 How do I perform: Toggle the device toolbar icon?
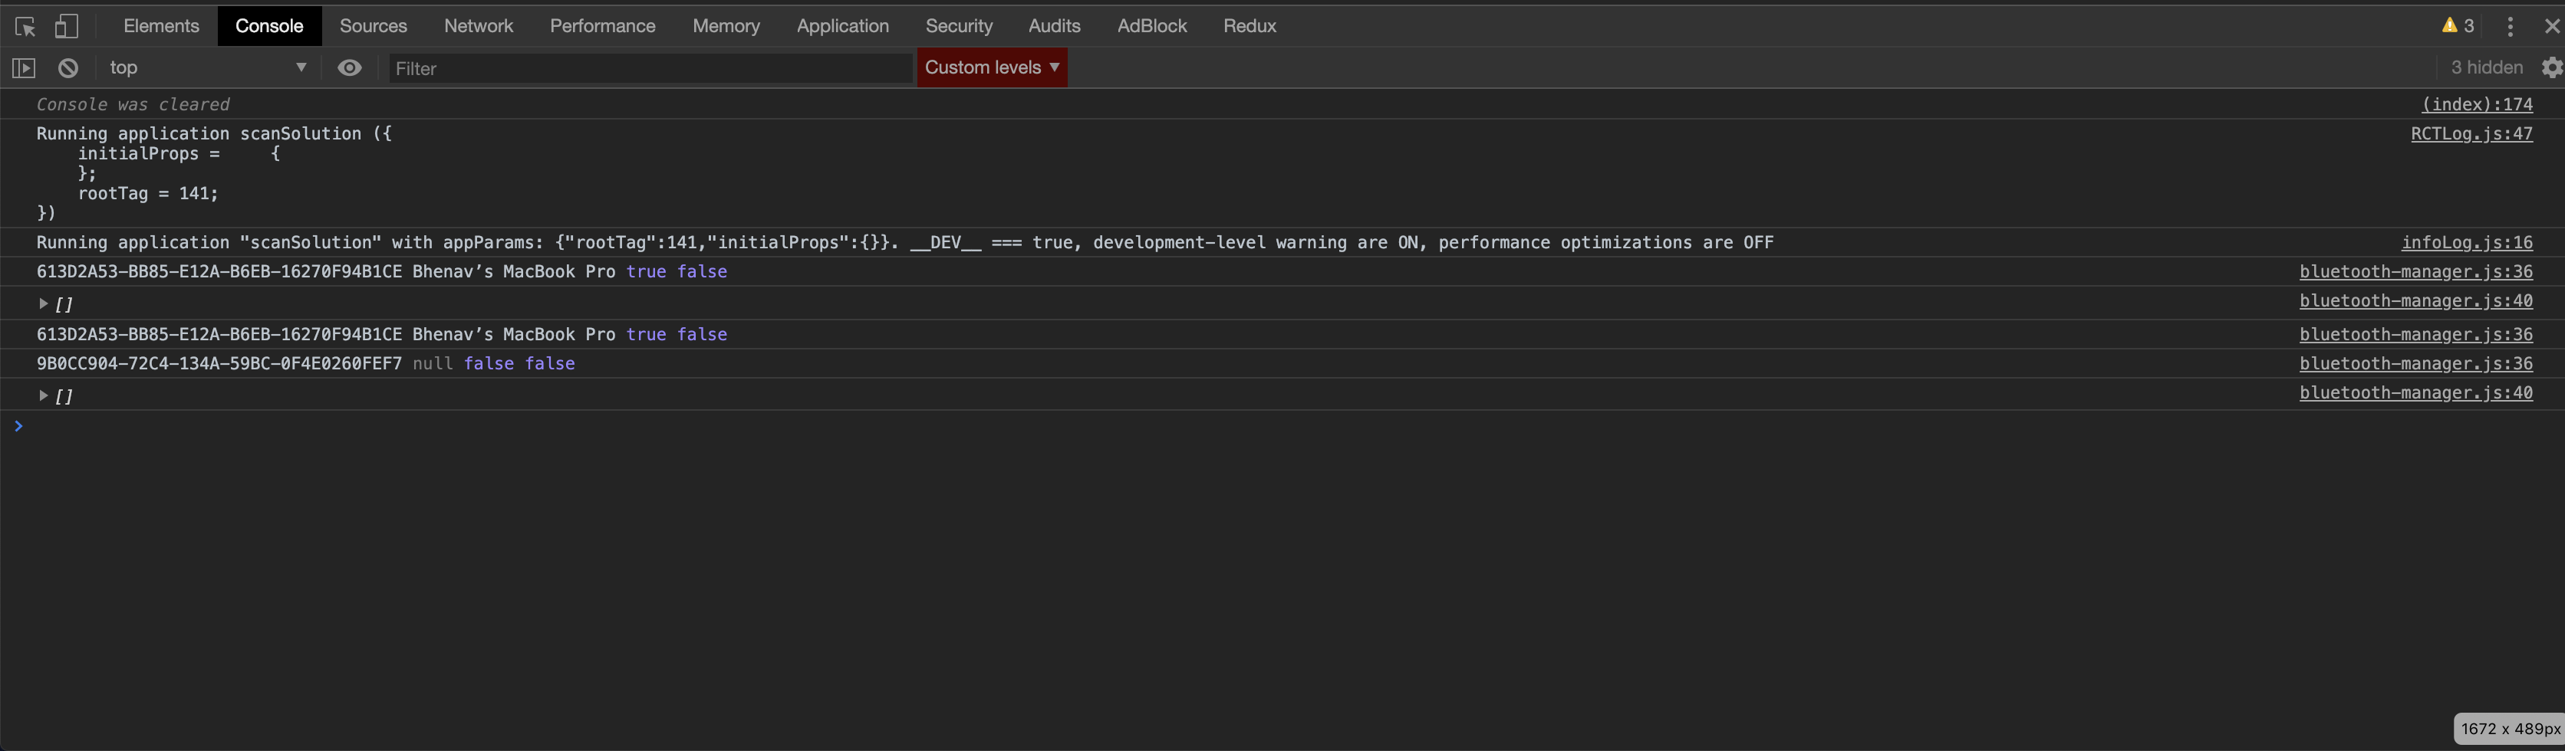tap(67, 26)
